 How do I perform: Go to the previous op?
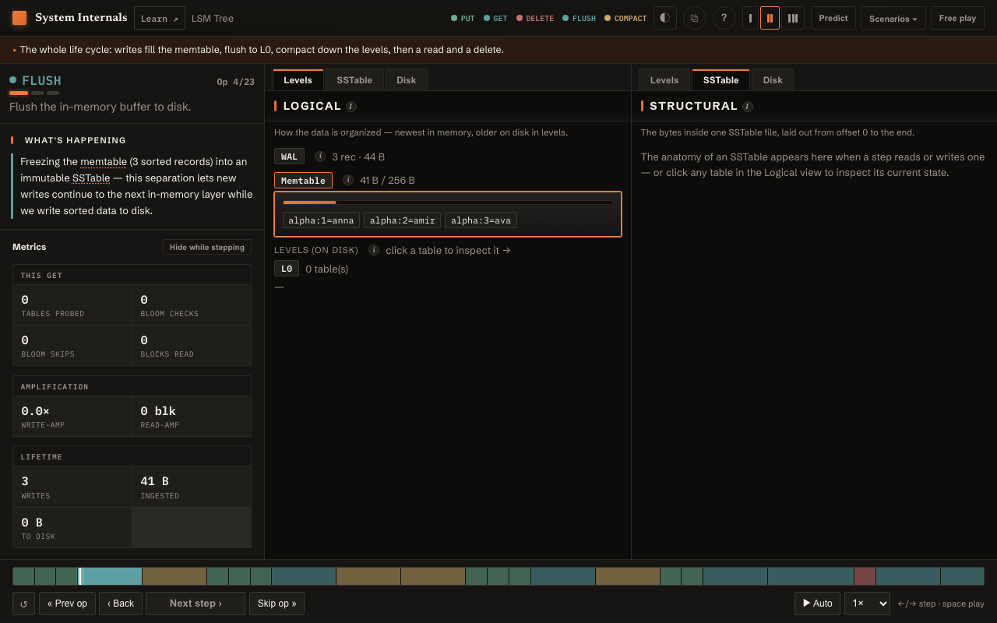[x=67, y=604]
